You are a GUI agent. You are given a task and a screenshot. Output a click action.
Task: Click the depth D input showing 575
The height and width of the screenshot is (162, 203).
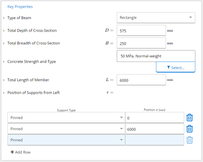click(141, 30)
